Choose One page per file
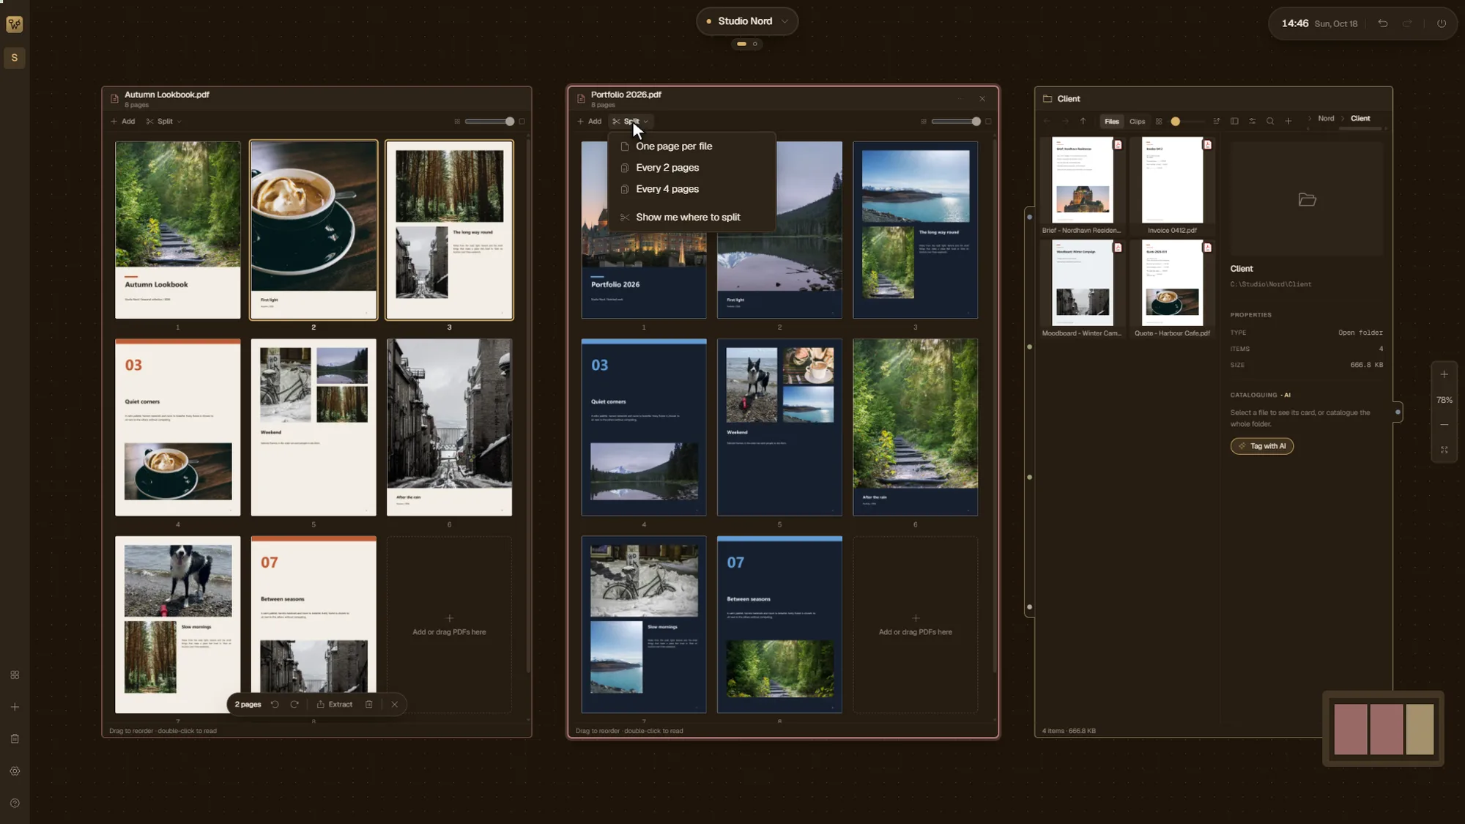Screen dimensions: 1465x824 691,146
